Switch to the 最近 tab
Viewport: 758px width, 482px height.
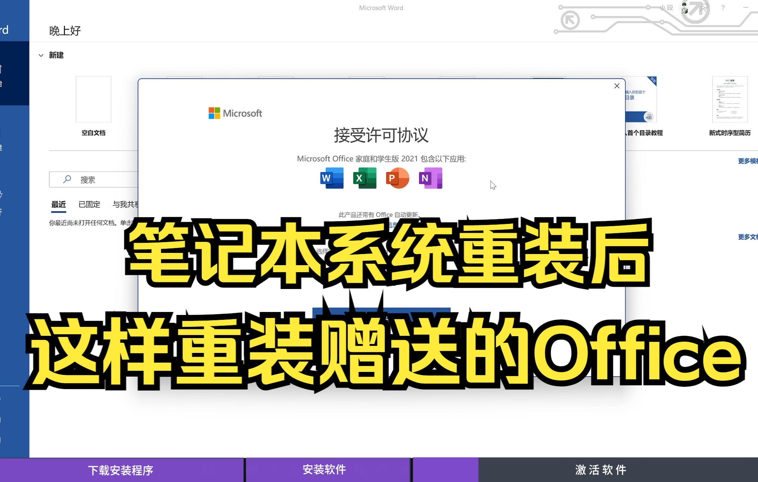(x=58, y=204)
